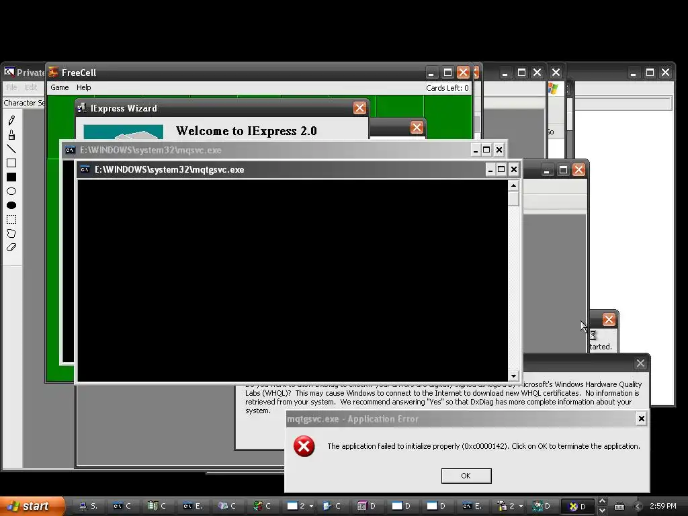Click the red error icon in Application Error
The width and height of the screenshot is (688, 516).
[x=304, y=446]
